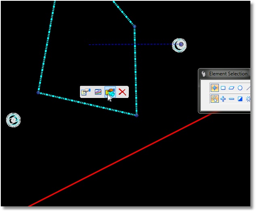
Task: Select the manhole node near left edge
Action: [x=13, y=120]
